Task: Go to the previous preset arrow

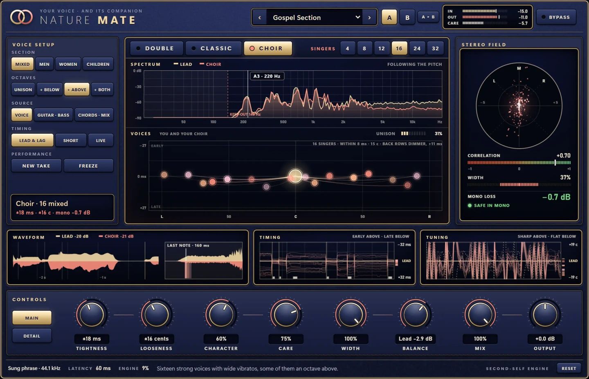Action: (x=259, y=18)
